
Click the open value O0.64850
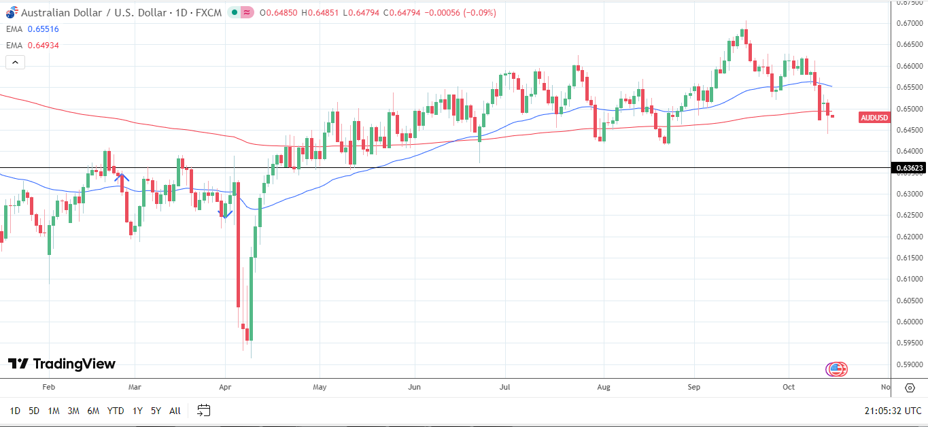point(278,13)
